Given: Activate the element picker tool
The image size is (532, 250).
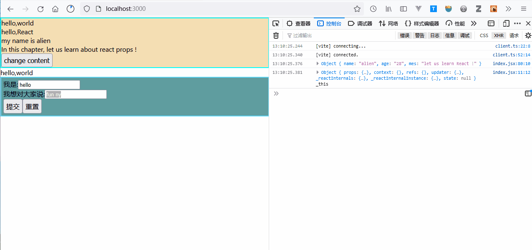Looking at the screenshot, I should (x=276, y=23).
